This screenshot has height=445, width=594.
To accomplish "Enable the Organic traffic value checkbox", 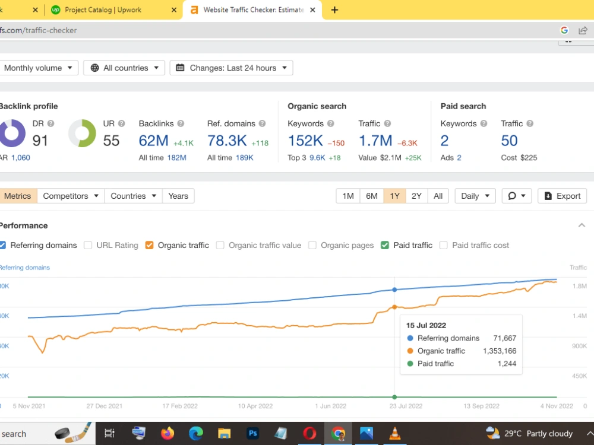I will pos(220,245).
